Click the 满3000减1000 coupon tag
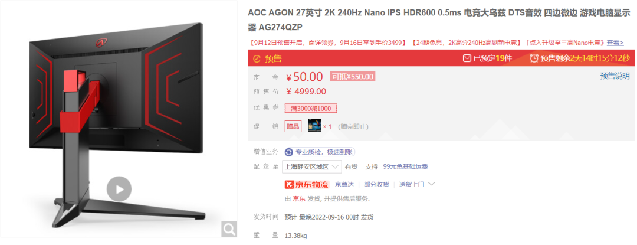The image size is (637, 245). point(311,109)
